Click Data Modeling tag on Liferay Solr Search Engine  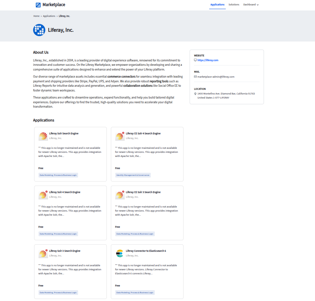coord(58,175)
